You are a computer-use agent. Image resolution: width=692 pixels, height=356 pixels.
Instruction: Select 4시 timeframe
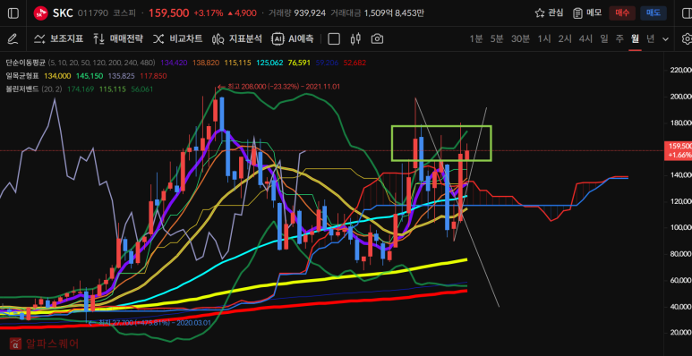[x=585, y=38]
